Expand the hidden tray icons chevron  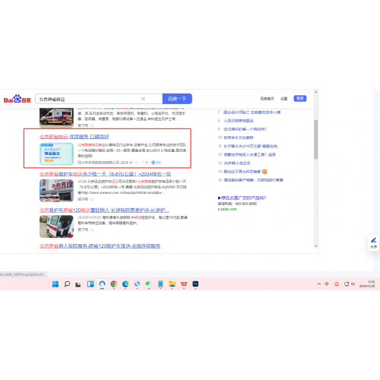(319, 284)
